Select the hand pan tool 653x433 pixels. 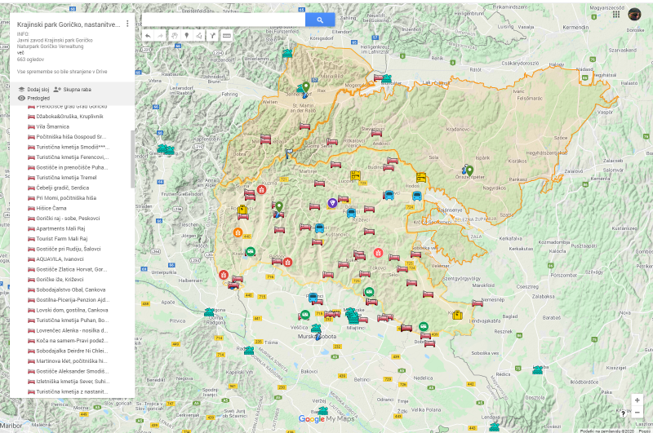[x=174, y=36]
